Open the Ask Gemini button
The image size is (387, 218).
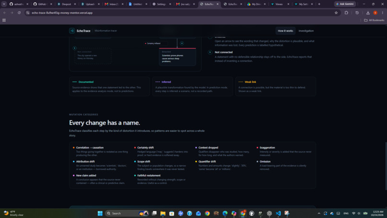pyautogui.click(x=345, y=4)
